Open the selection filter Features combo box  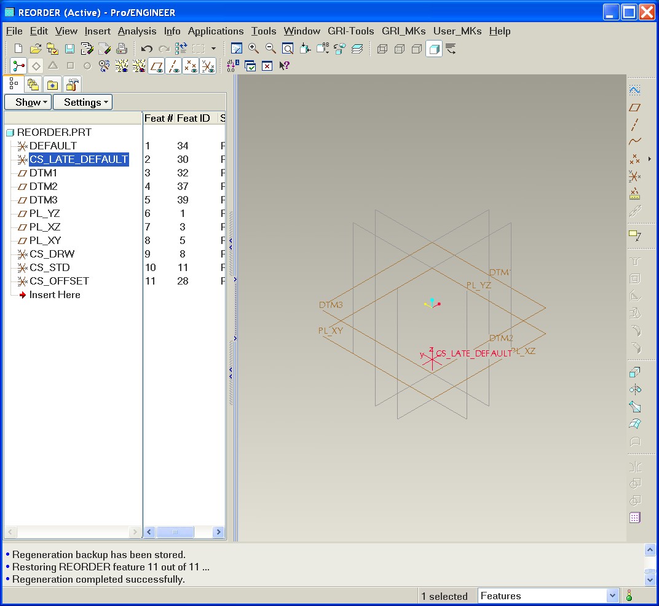548,596
